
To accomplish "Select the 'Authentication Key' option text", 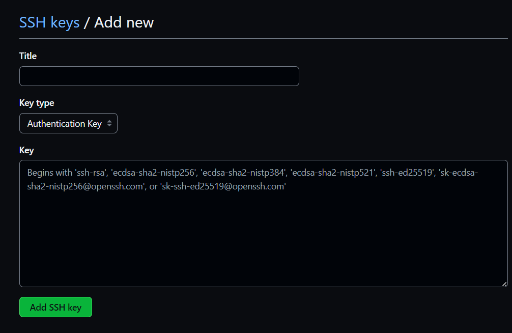I will (x=64, y=124).
